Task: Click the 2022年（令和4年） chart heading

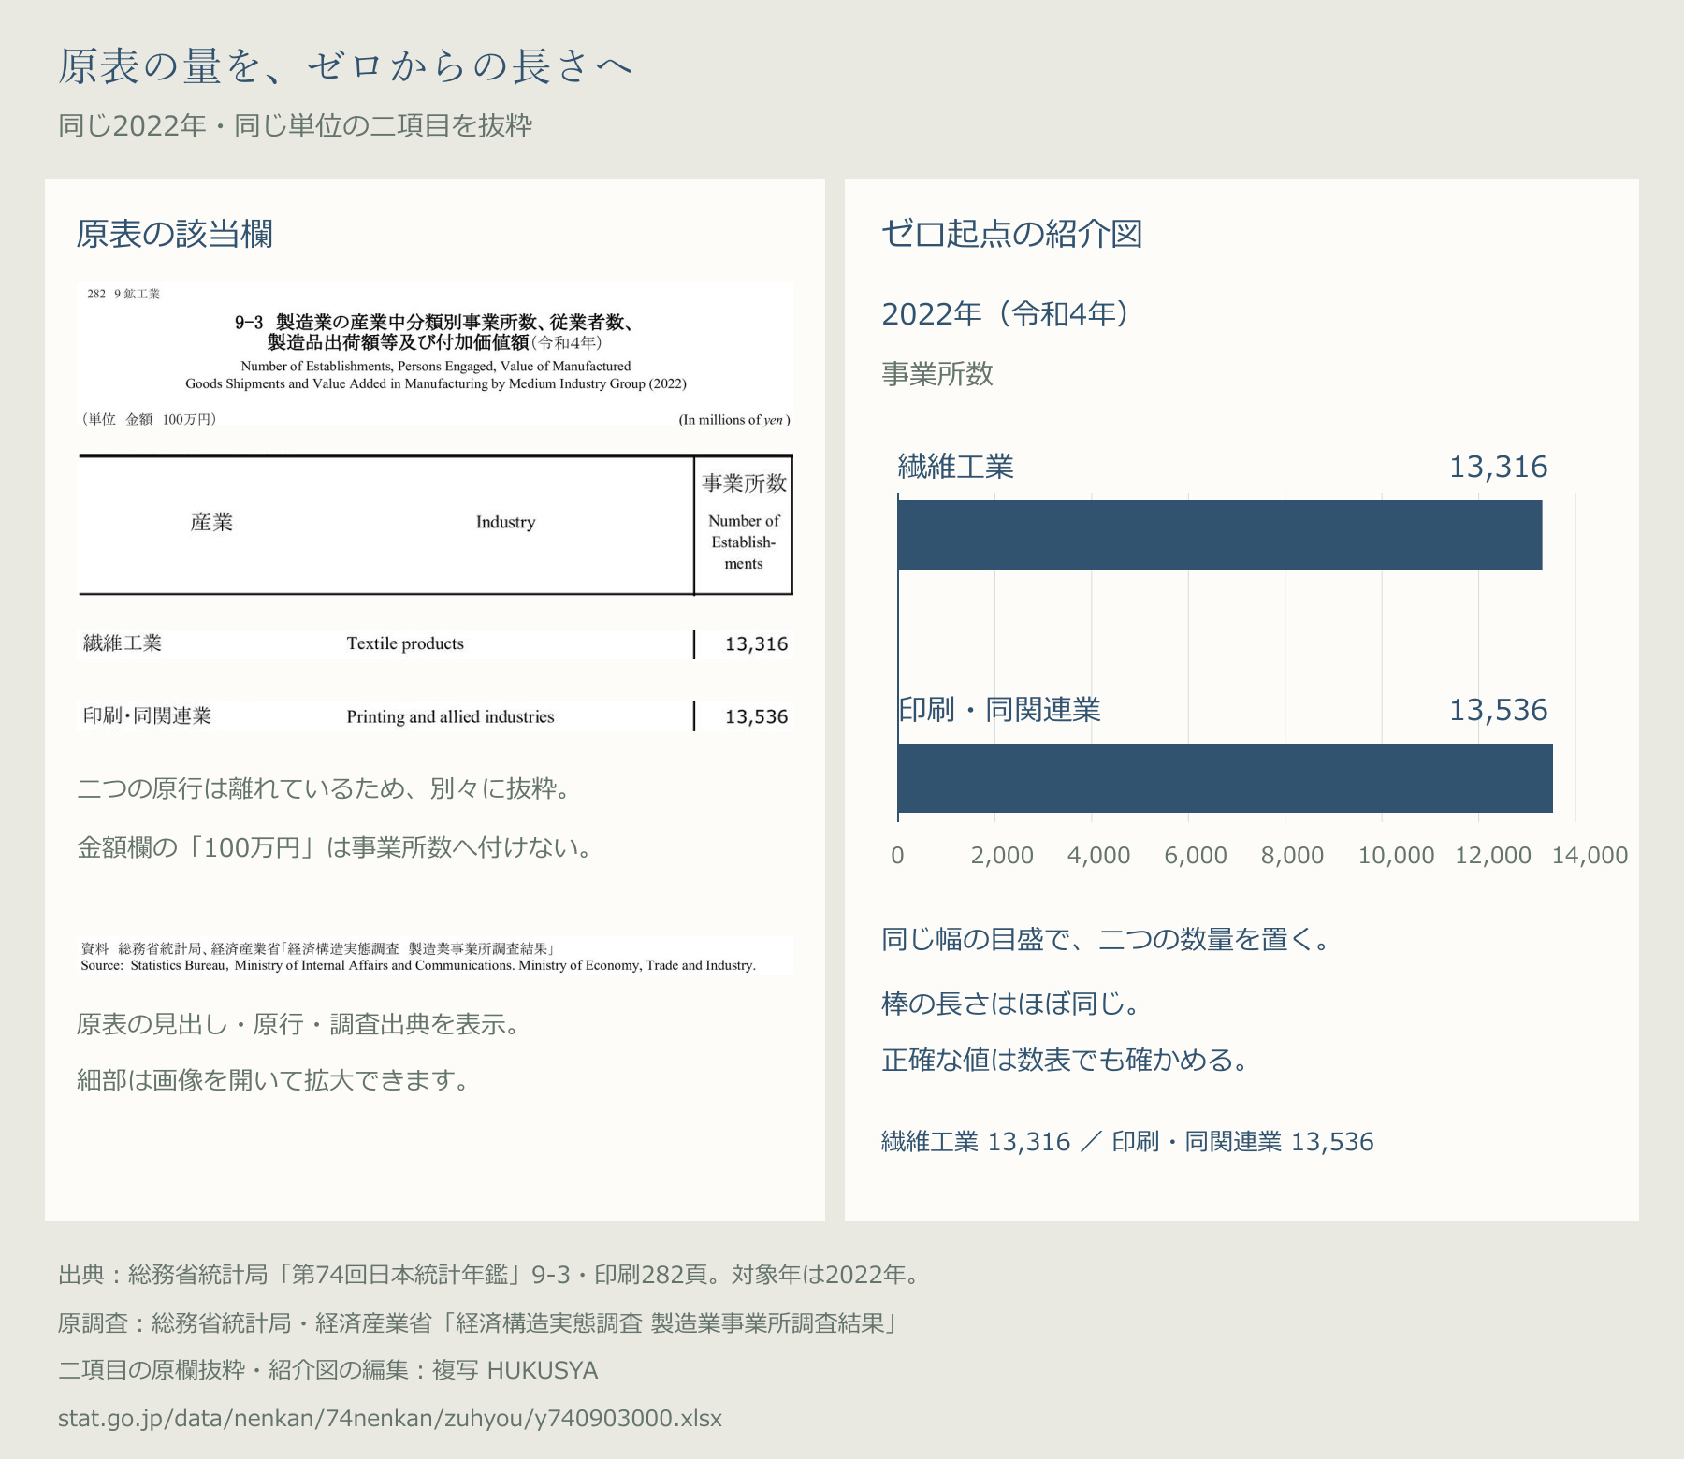Action: click(1006, 313)
